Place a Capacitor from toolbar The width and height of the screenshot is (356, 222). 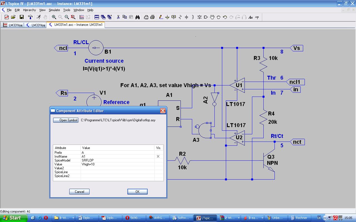point(186,17)
